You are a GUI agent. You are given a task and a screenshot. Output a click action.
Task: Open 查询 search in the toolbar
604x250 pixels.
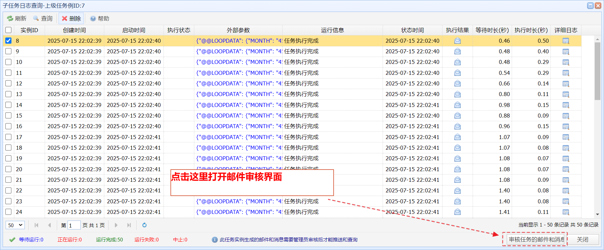click(x=43, y=19)
